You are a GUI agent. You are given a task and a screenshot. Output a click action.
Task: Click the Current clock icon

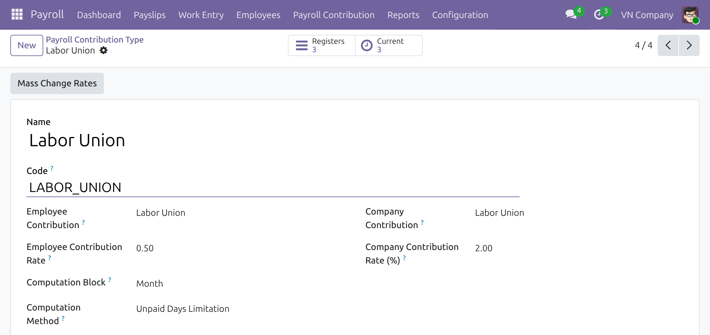(367, 45)
